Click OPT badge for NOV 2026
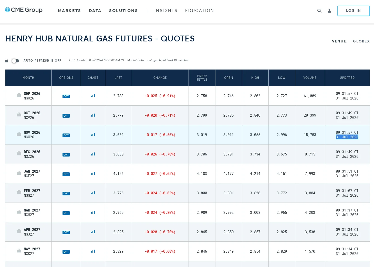 coord(66,135)
